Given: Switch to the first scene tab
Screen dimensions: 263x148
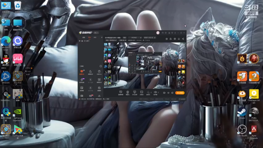Looking at the screenshot, I should (x=84, y=37).
